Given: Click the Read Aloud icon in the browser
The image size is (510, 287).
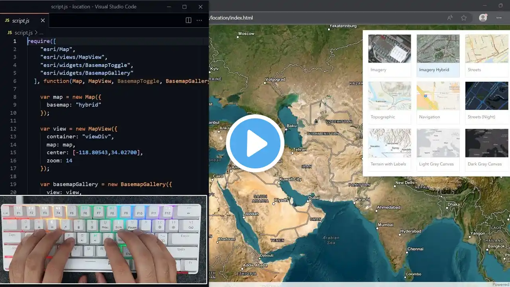Looking at the screenshot, I should (450, 18).
